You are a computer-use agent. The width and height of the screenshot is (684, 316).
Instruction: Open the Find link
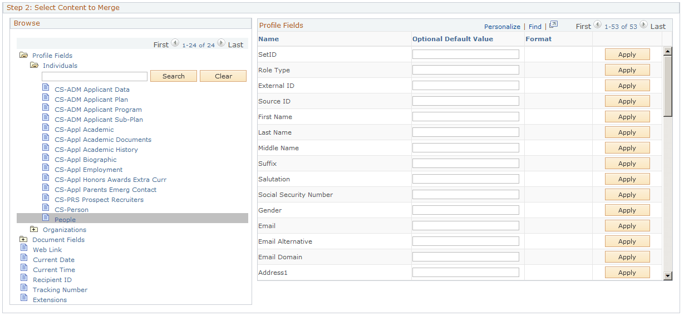[x=535, y=27]
